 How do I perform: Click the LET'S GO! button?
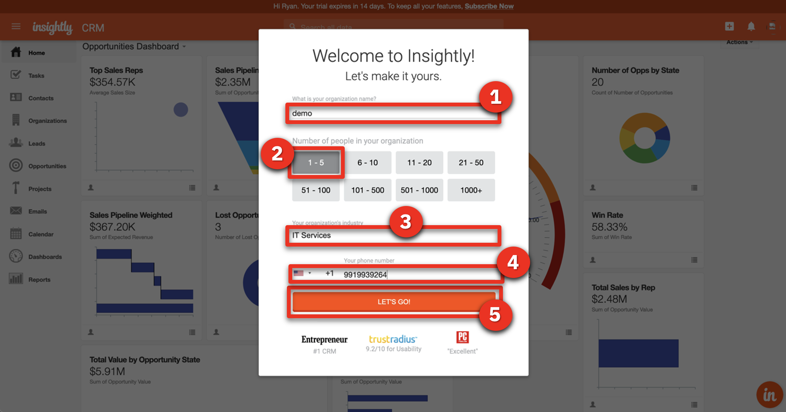click(x=394, y=302)
